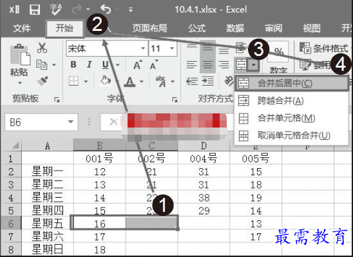Select row 3 header
353x257 pixels.
point(11,184)
